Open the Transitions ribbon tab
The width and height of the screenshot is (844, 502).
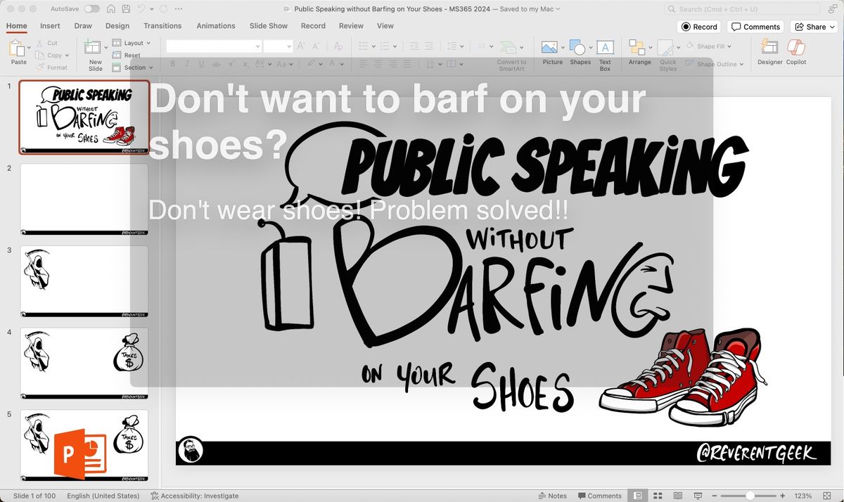click(x=162, y=26)
